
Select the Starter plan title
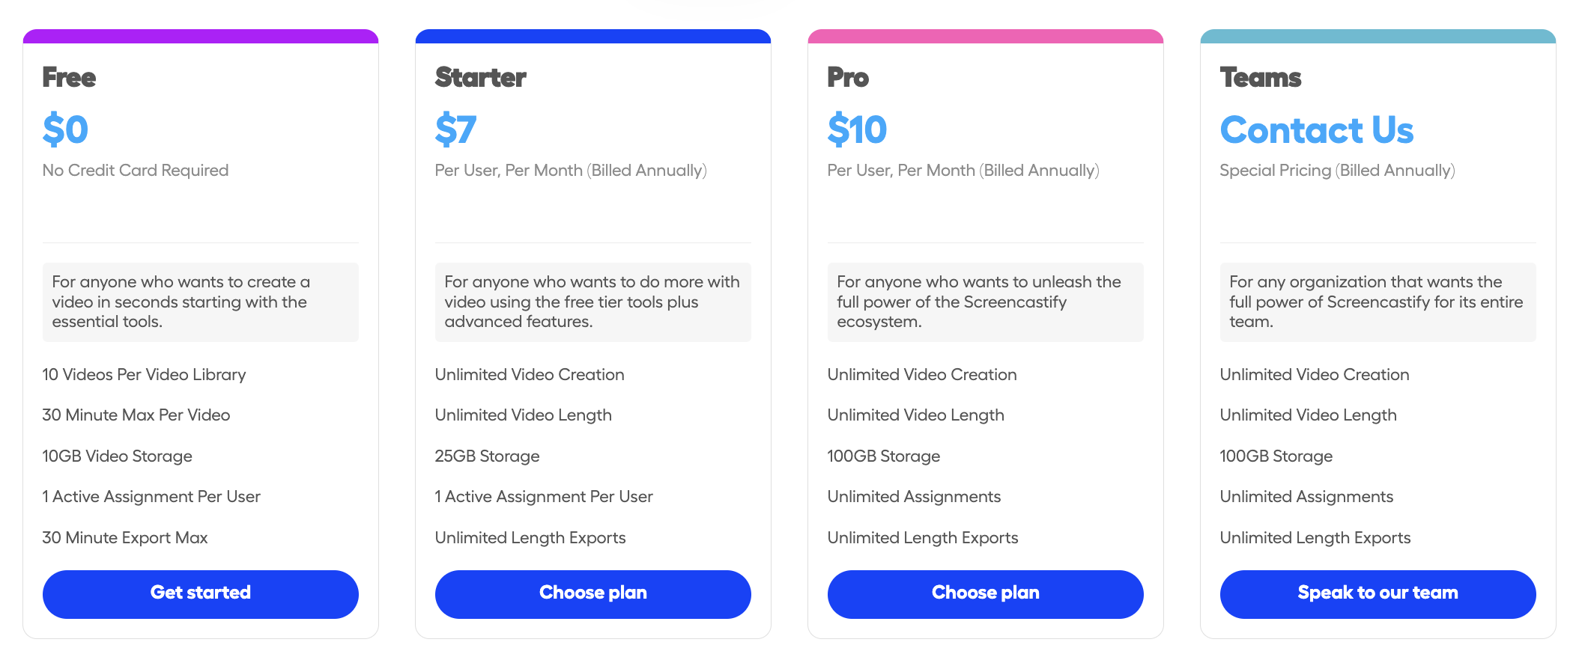click(480, 77)
